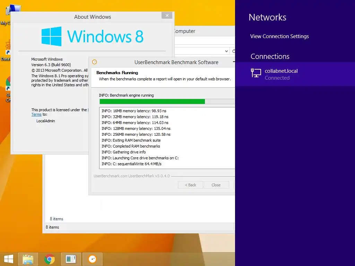The height and width of the screenshot is (266, 355).
Task: Click the About Windows title bar
Action: click(92, 17)
